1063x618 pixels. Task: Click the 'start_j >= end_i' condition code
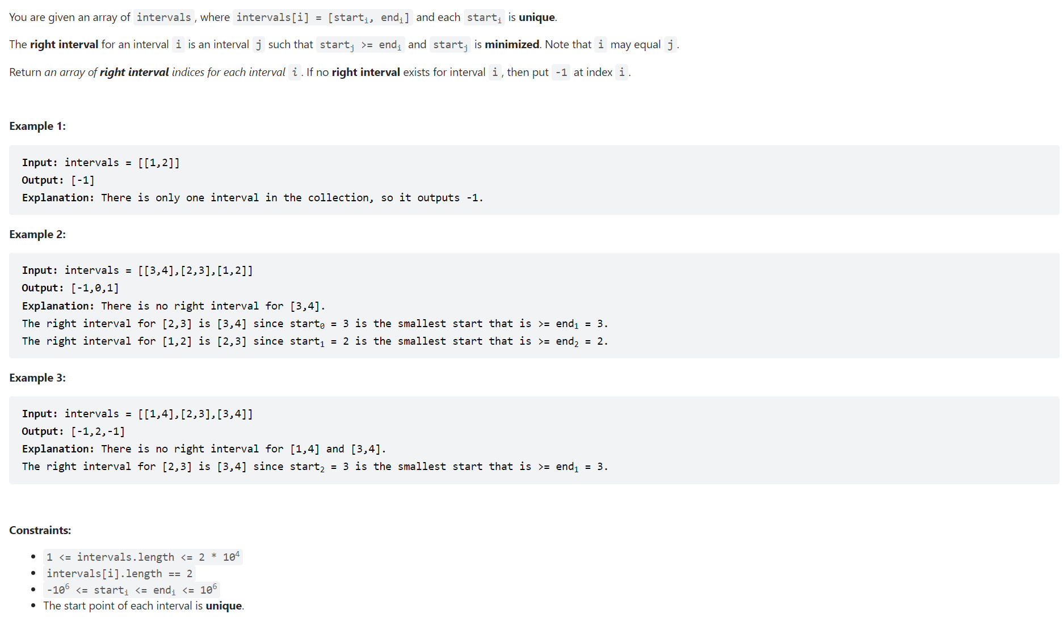pos(360,45)
